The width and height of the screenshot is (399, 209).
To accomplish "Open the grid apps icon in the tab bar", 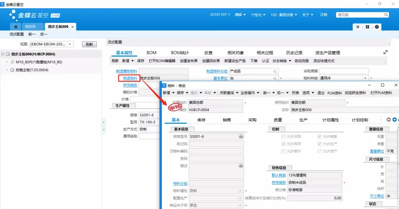I will tap(367, 27).
